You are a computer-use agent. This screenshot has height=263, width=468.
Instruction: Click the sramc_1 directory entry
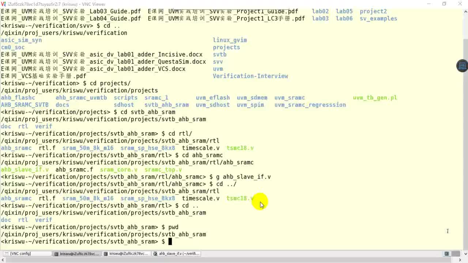(x=156, y=98)
